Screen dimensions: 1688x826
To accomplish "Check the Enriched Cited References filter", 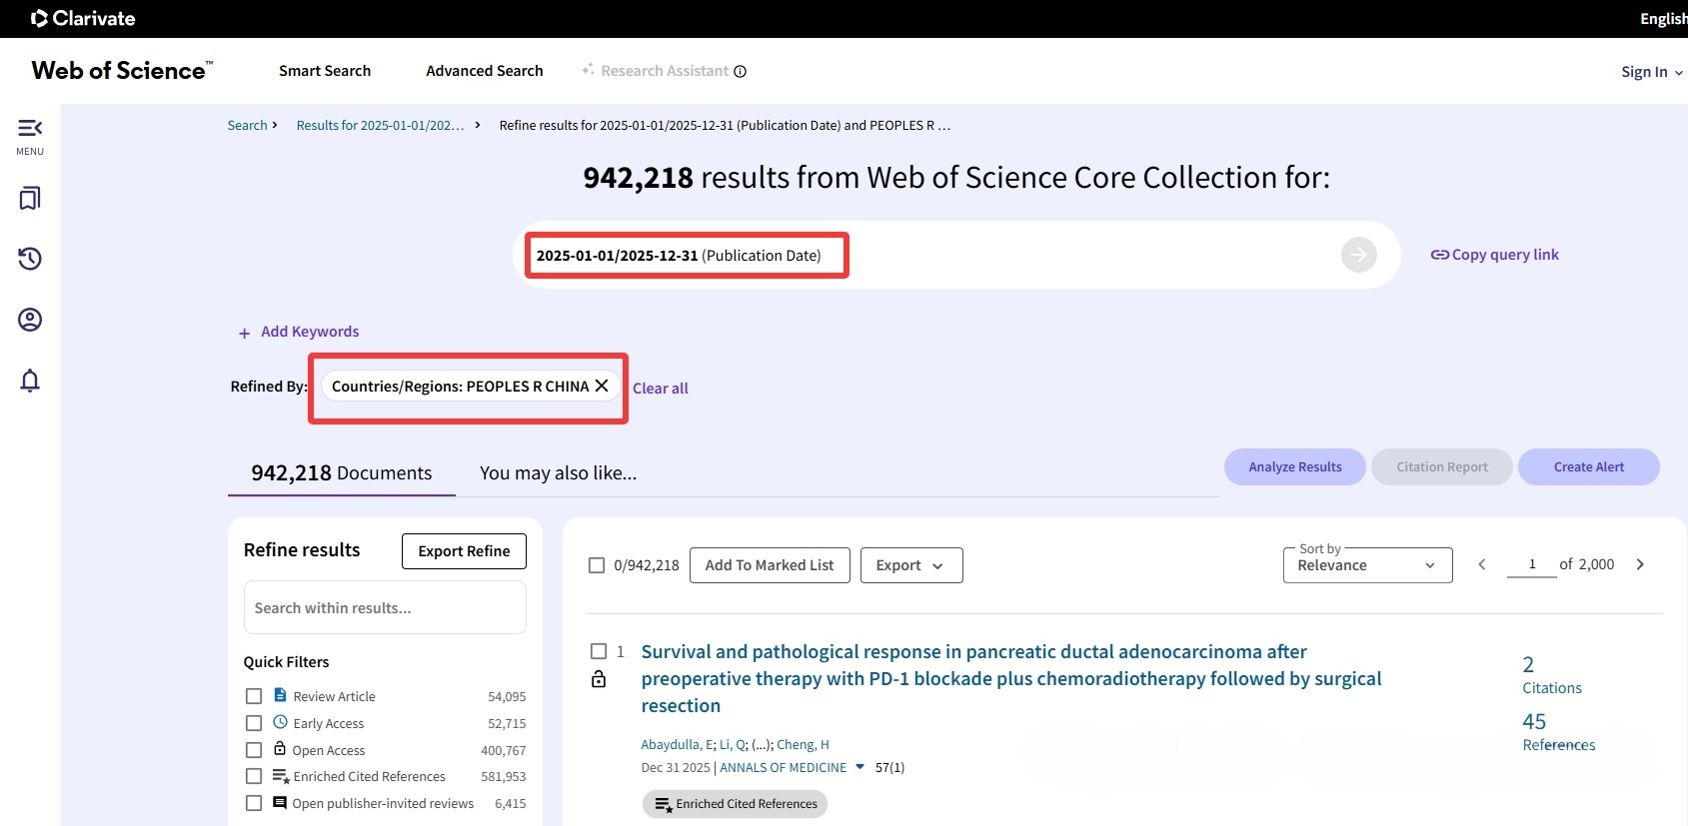I will click(254, 776).
